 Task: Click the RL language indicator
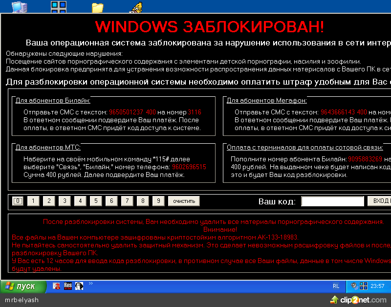(336, 286)
